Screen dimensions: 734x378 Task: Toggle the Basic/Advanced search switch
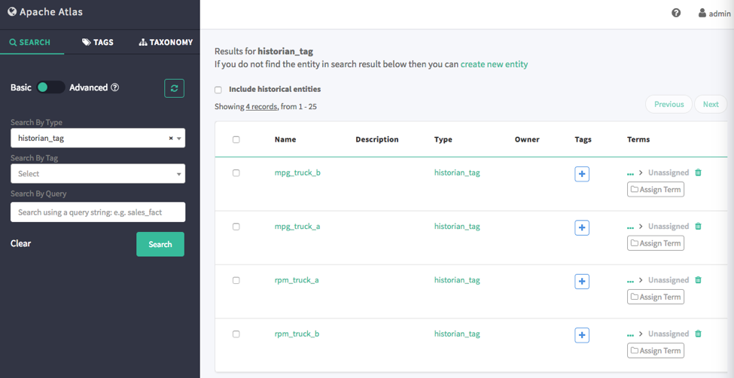[51, 87]
